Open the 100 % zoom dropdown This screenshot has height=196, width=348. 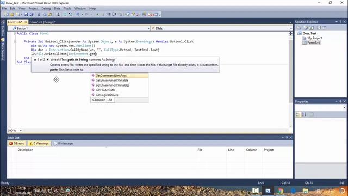coord(21,131)
